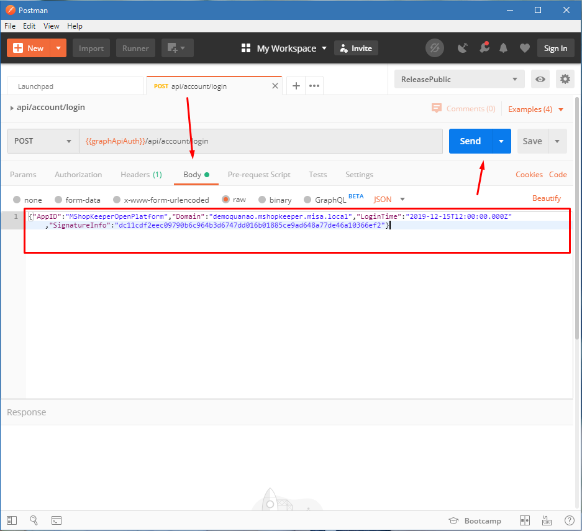Click the New button plus icon

[x=18, y=48]
